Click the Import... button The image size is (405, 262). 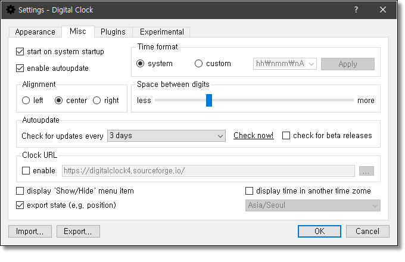pos(30,231)
